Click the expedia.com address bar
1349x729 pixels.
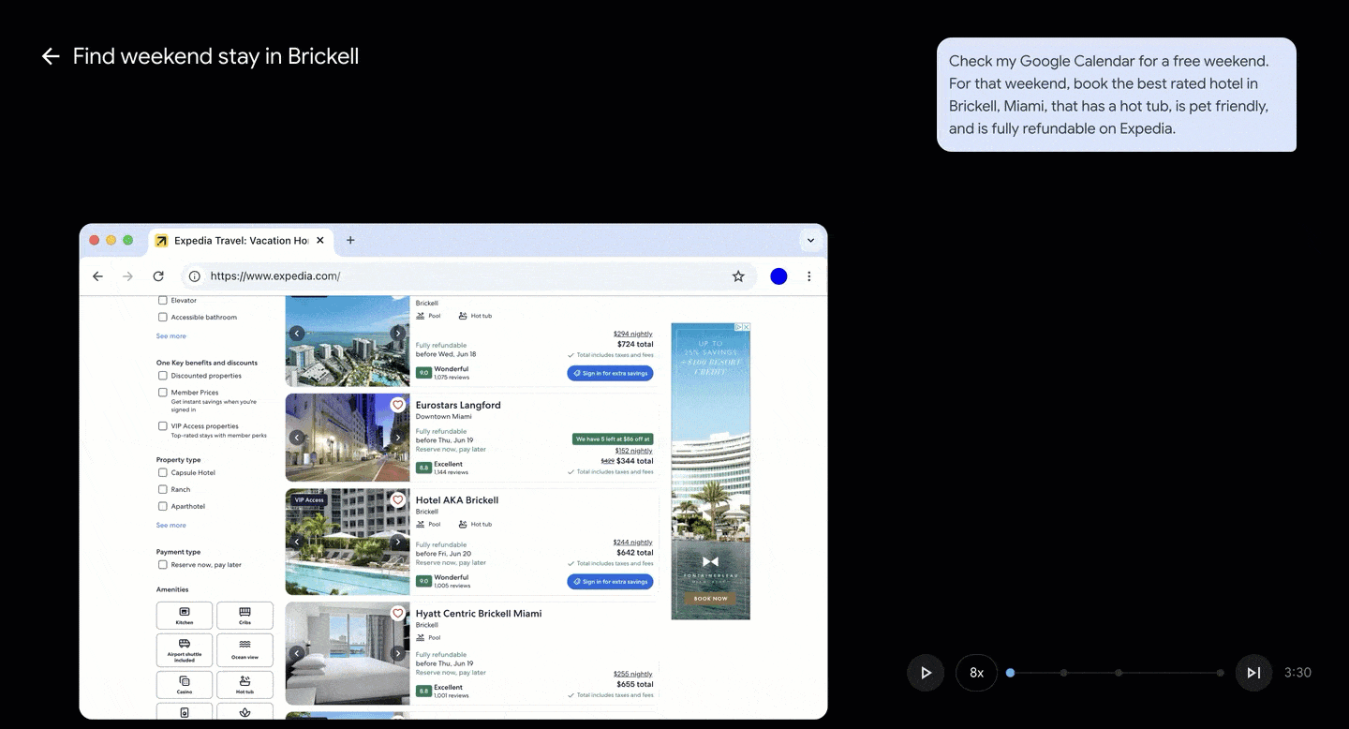pyautogui.click(x=468, y=276)
